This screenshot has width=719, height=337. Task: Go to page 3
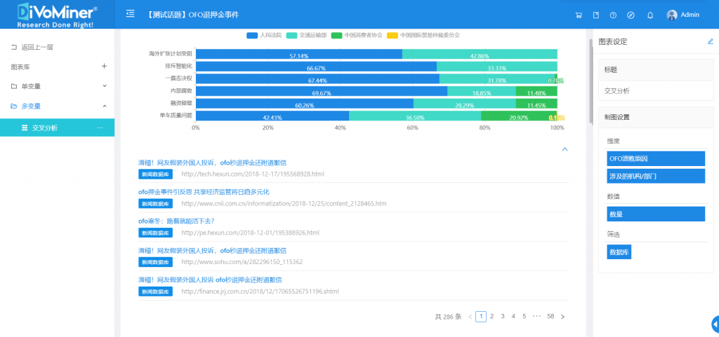[x=503, y=317]
